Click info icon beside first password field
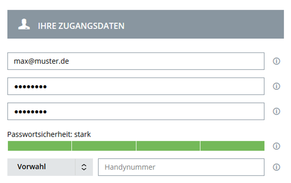Image resolution: width=291 pixels, height=183 pixels. 276,86
